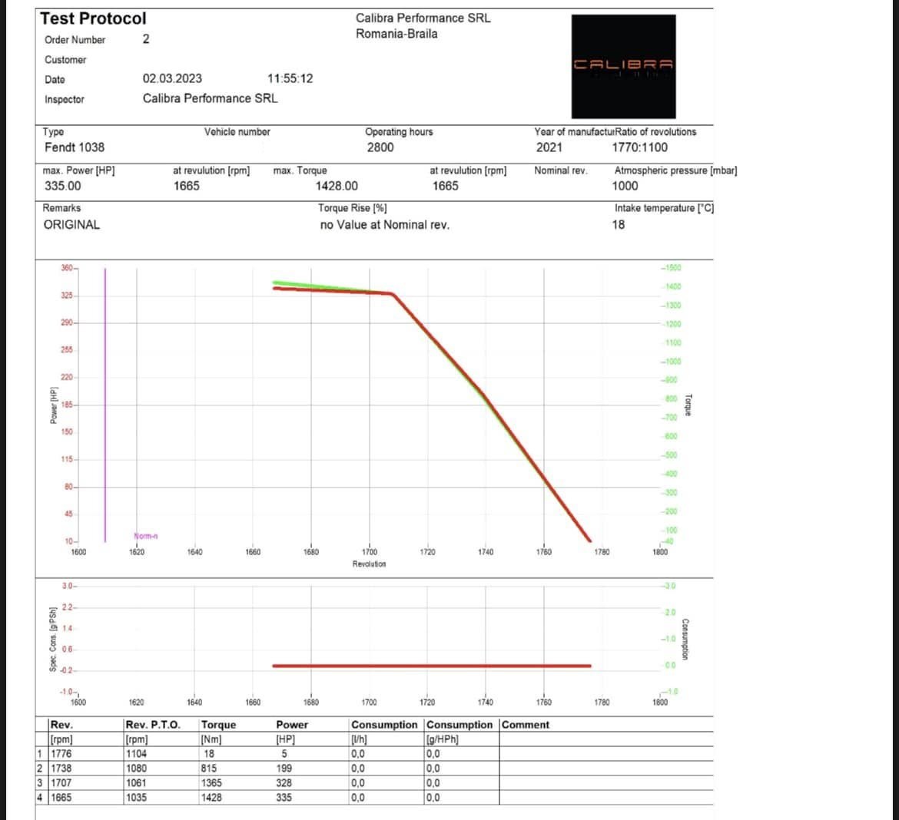Click row 3 rev value 1707
This screenshot has height=820, width=899.
pos(61,782)
